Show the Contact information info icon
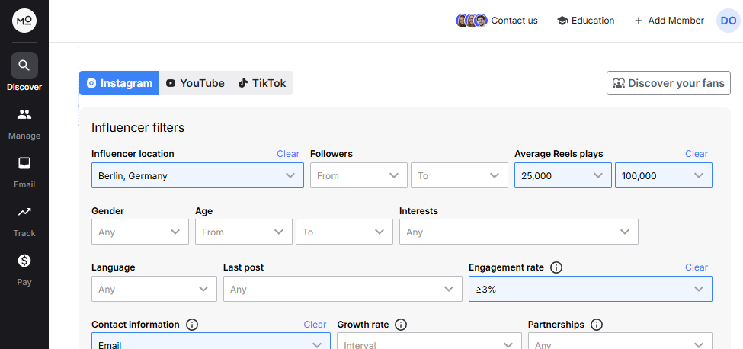Image resolution: width=743 pixels, height=349 pixels. tap(192, 325)
